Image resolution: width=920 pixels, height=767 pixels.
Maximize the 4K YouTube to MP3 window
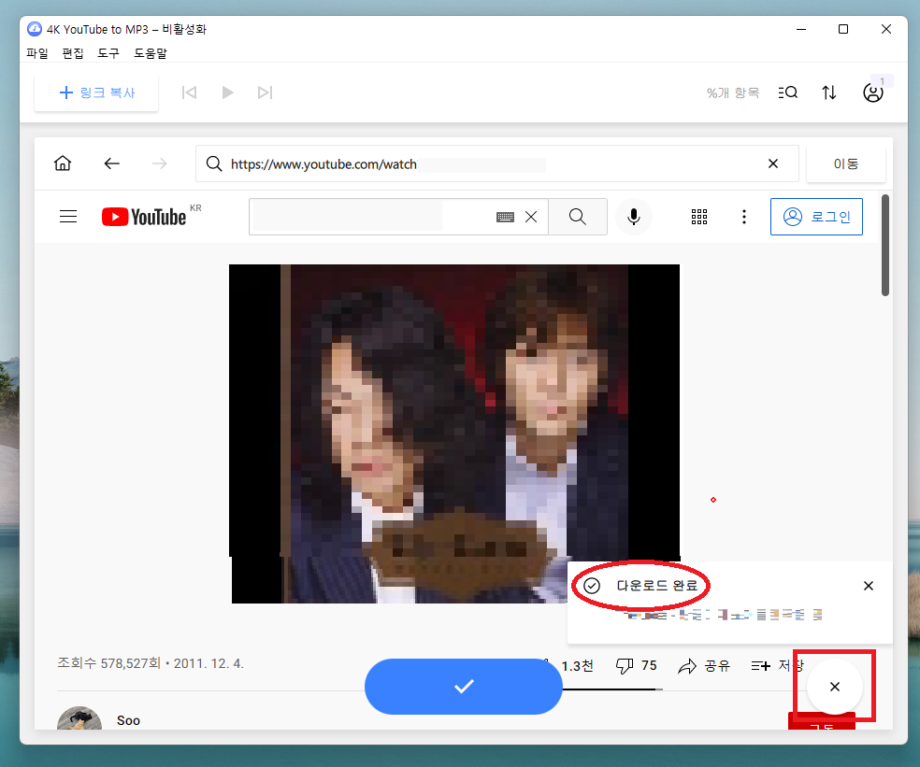point(843,29)
